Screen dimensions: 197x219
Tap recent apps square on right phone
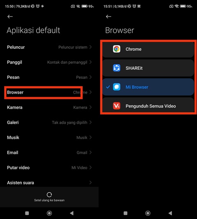click(x=126, y=213)
